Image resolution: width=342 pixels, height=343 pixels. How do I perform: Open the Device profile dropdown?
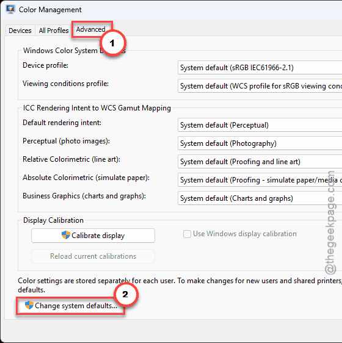[260, 68]
